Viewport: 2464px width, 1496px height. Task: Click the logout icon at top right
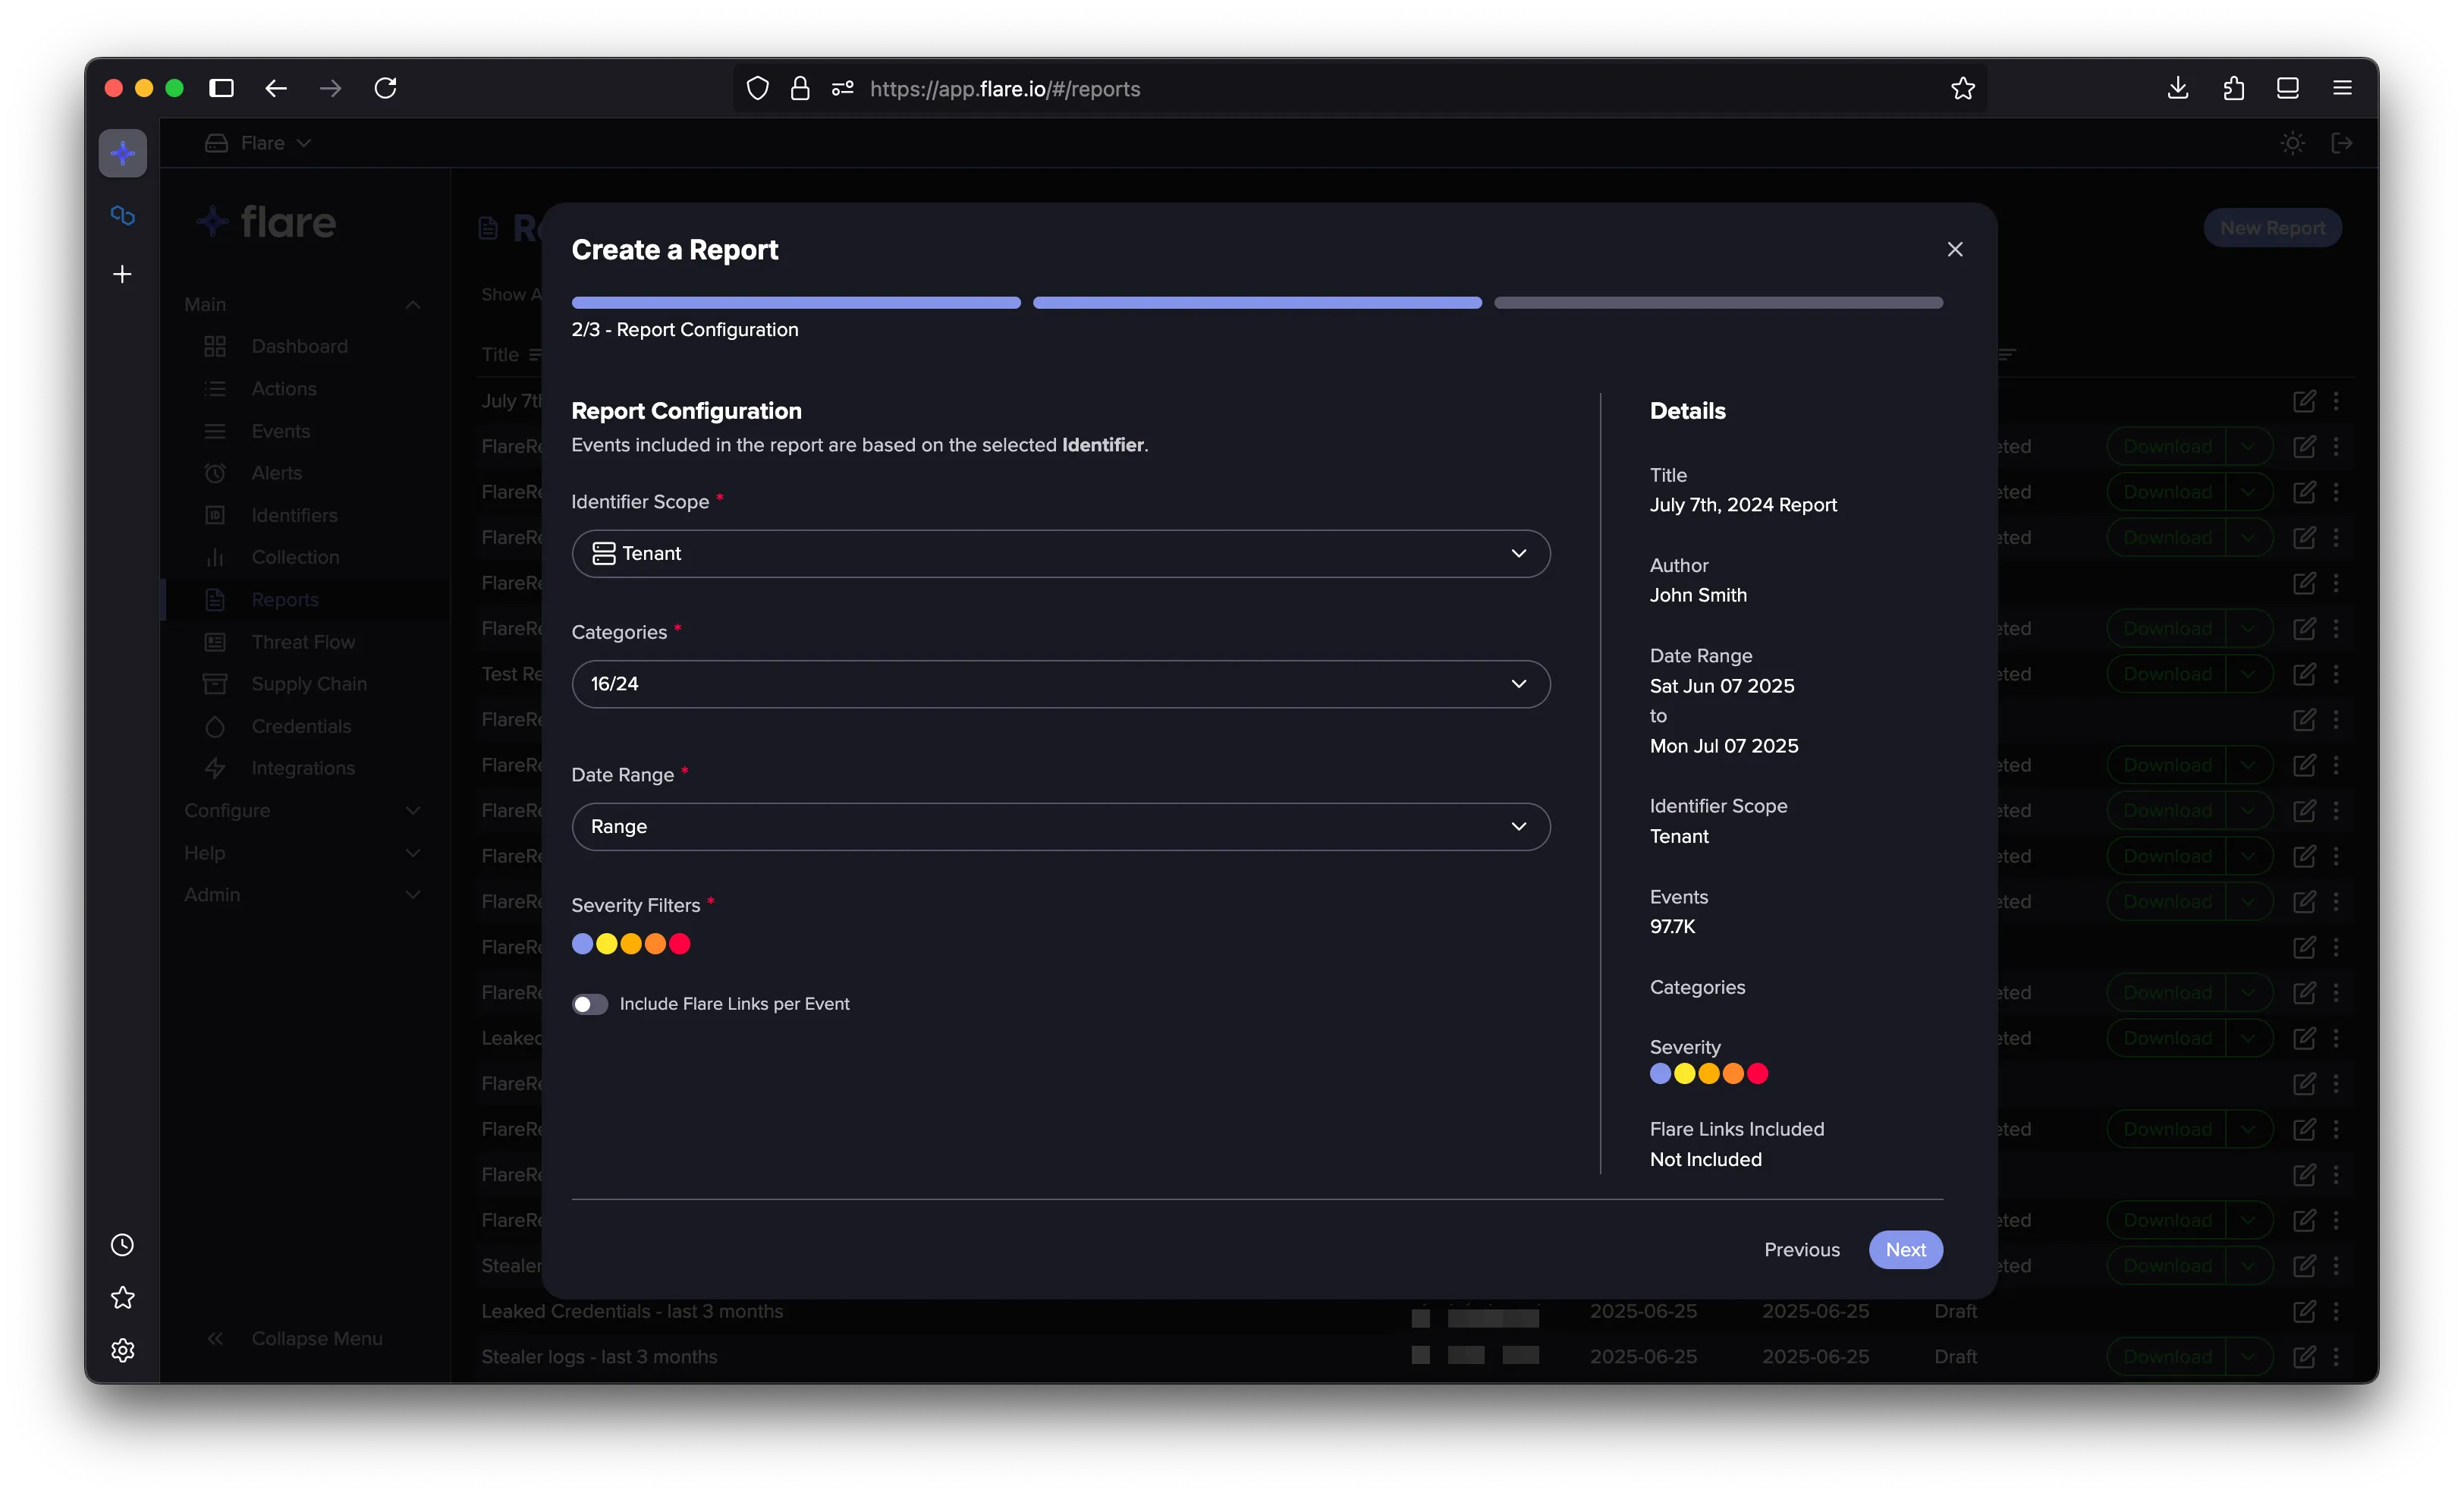tap(2341, 143)
